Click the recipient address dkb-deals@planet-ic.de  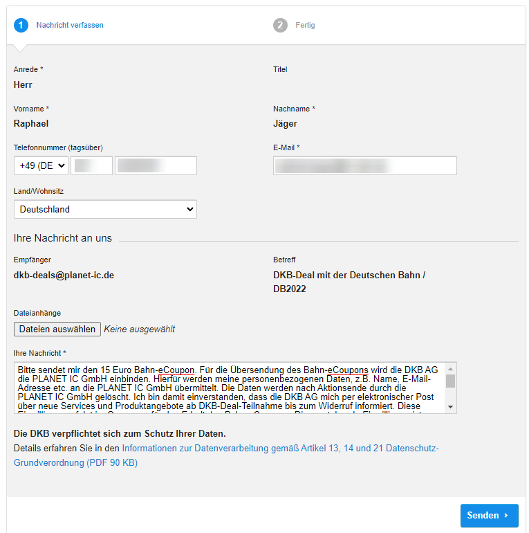tap(64, 275)
